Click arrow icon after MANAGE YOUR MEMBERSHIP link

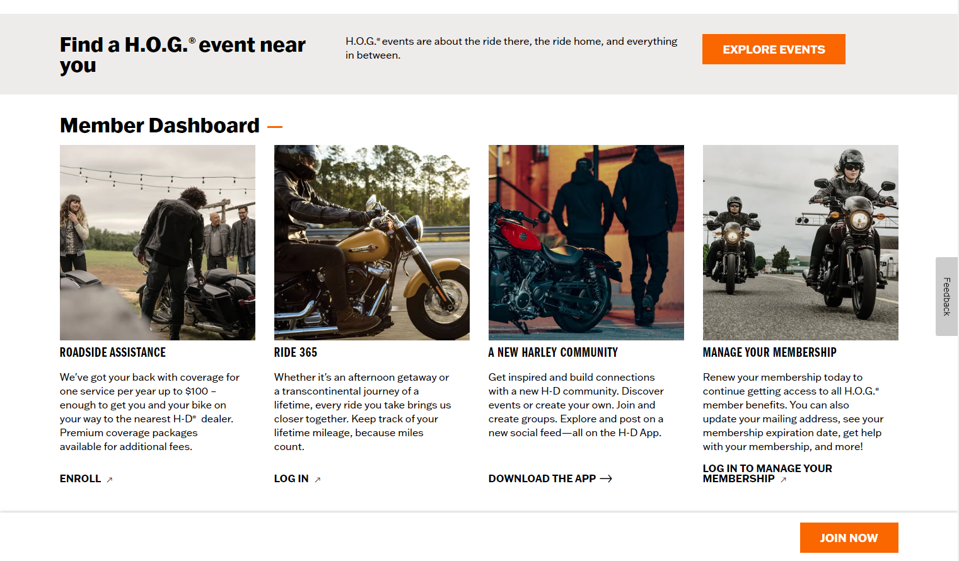click(x=784, y=480)
